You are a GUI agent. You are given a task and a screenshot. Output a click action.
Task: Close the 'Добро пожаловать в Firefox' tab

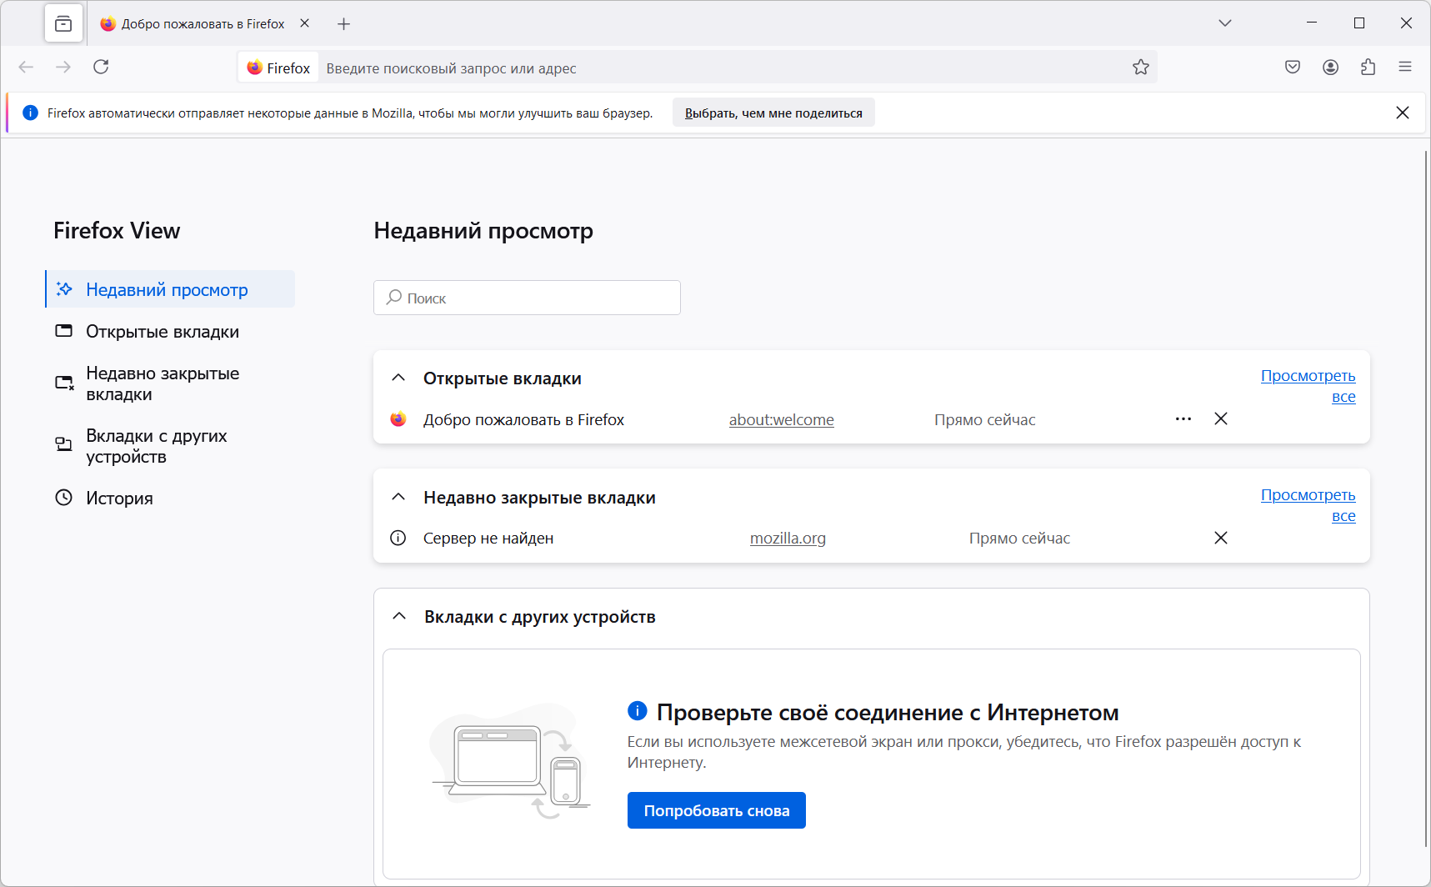tap(305, 23)
